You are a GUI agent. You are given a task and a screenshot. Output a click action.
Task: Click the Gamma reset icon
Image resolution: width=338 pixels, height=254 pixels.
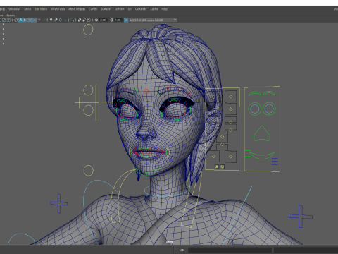(111, 20)
